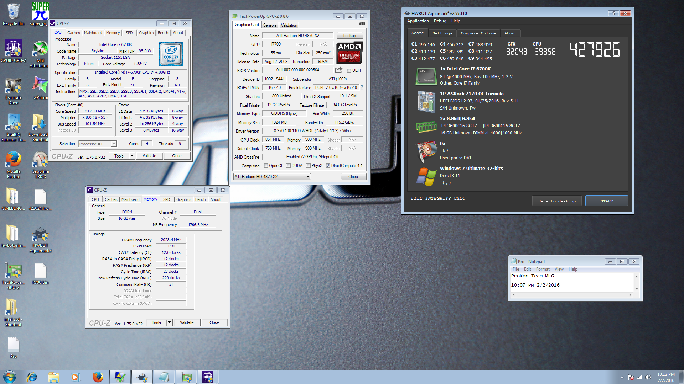Open Compare Online tab in Aquamark
This screenshot has height=384, width=684.
[x=478, y=33]
